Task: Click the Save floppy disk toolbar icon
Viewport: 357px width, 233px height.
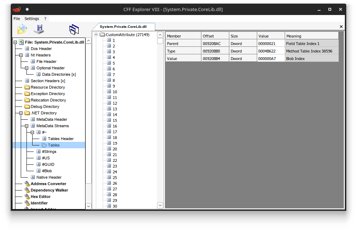Action: tap(39, 29)
